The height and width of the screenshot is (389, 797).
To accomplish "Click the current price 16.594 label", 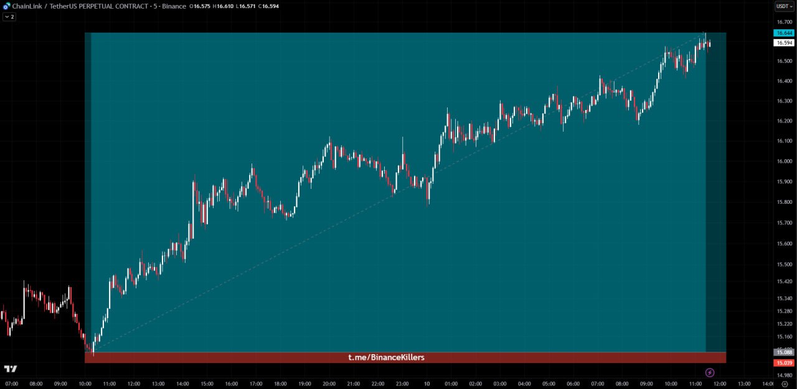I will [x=783, y=43].
